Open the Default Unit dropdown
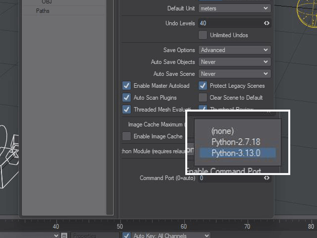This screenshot has width=317, height=238. click(234, 8)
